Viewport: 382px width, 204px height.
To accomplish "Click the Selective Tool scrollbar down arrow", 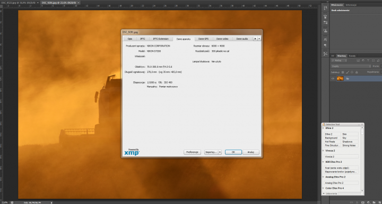I will (362, 191).
